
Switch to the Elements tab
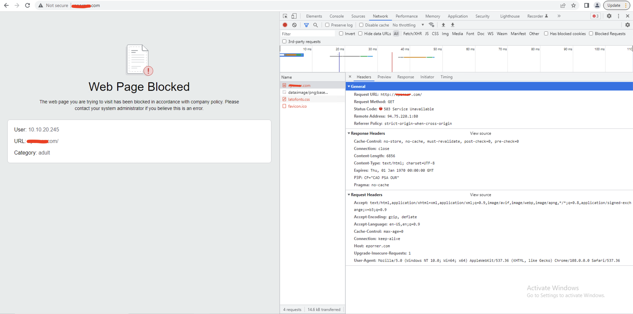click(314, 16)
